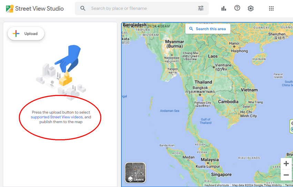Click the Kuala Lumpur label on map
This screenshot has height=187, width=293.
tap(208, 166)
